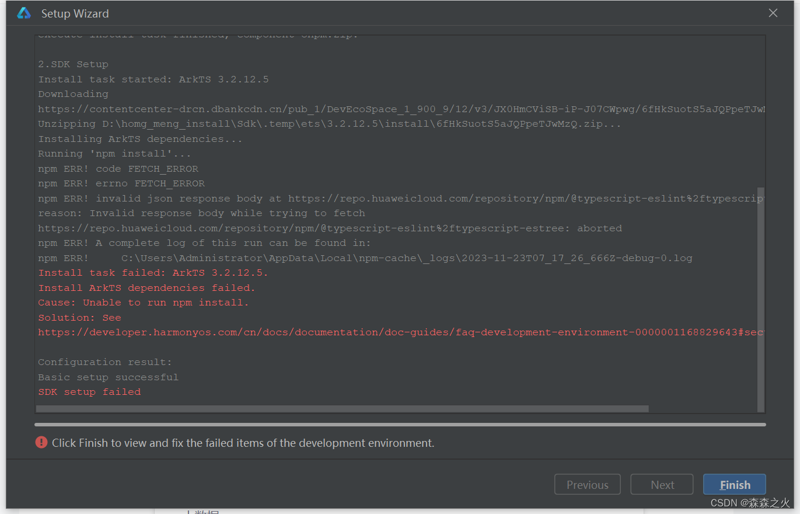Click the DevEco Studio logo icon
The image size is (800, 514).
[x=24, y=13]
